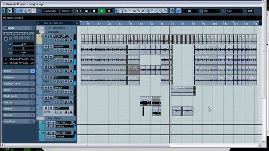The width and height of the screenshot is (269, 151).
Task: Select the Zoom magnifier tool
Action: [x=139, y=11]
